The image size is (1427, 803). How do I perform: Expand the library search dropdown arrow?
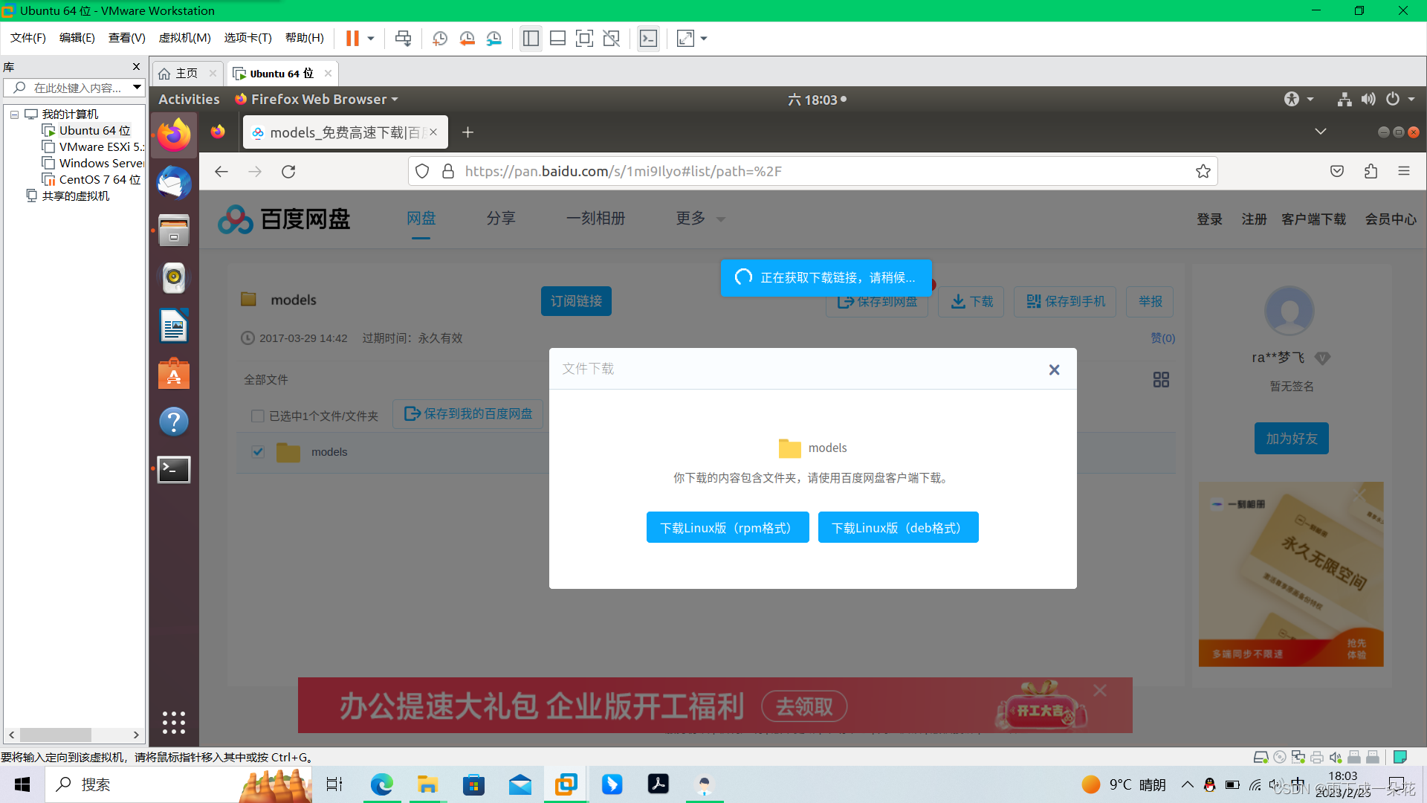pyautogui.click(x=137, y=88)
